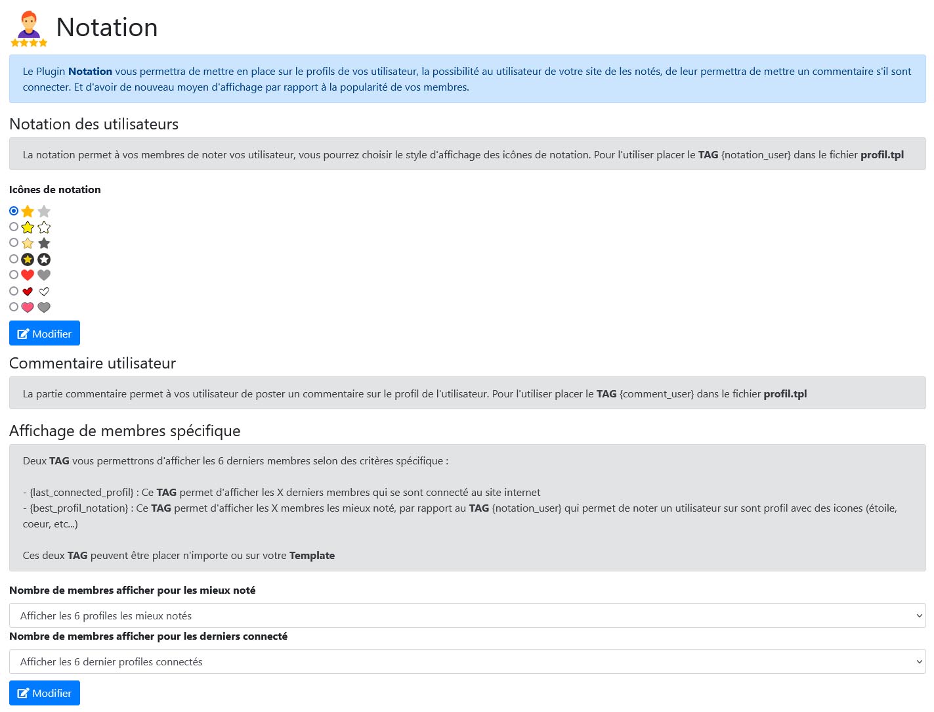The height and width of the screenshot is (712, 934).
Task: Click the gray empty star icon
Action: pyautogui.click(x=44, y=211)
